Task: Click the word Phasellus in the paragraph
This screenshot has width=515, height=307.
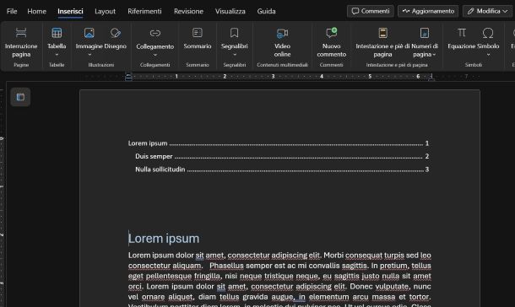Action: pos(226,266)
